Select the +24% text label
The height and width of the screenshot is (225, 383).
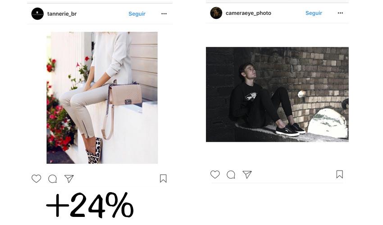coord(90,205)
